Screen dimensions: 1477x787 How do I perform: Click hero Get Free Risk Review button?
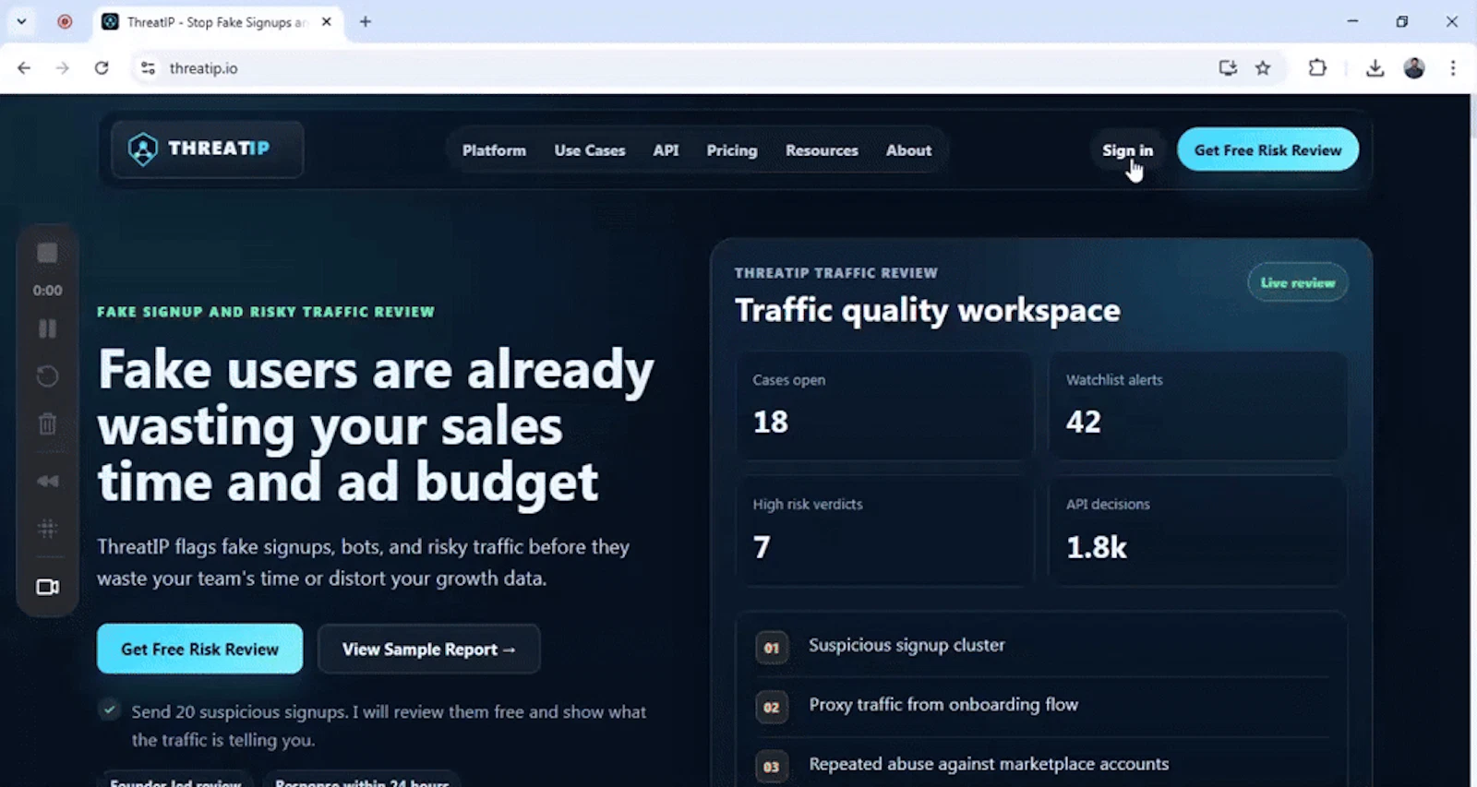click(199, 649)
